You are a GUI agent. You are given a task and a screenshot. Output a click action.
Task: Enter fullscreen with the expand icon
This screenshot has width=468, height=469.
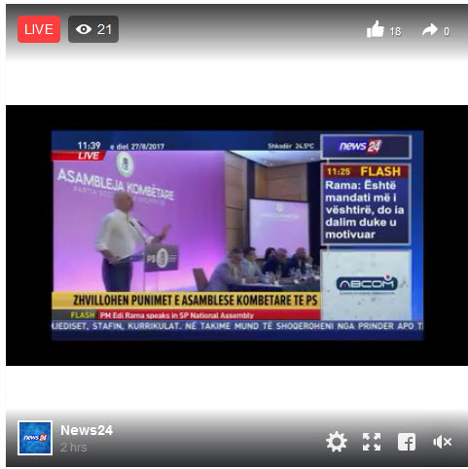click(372, 442)
